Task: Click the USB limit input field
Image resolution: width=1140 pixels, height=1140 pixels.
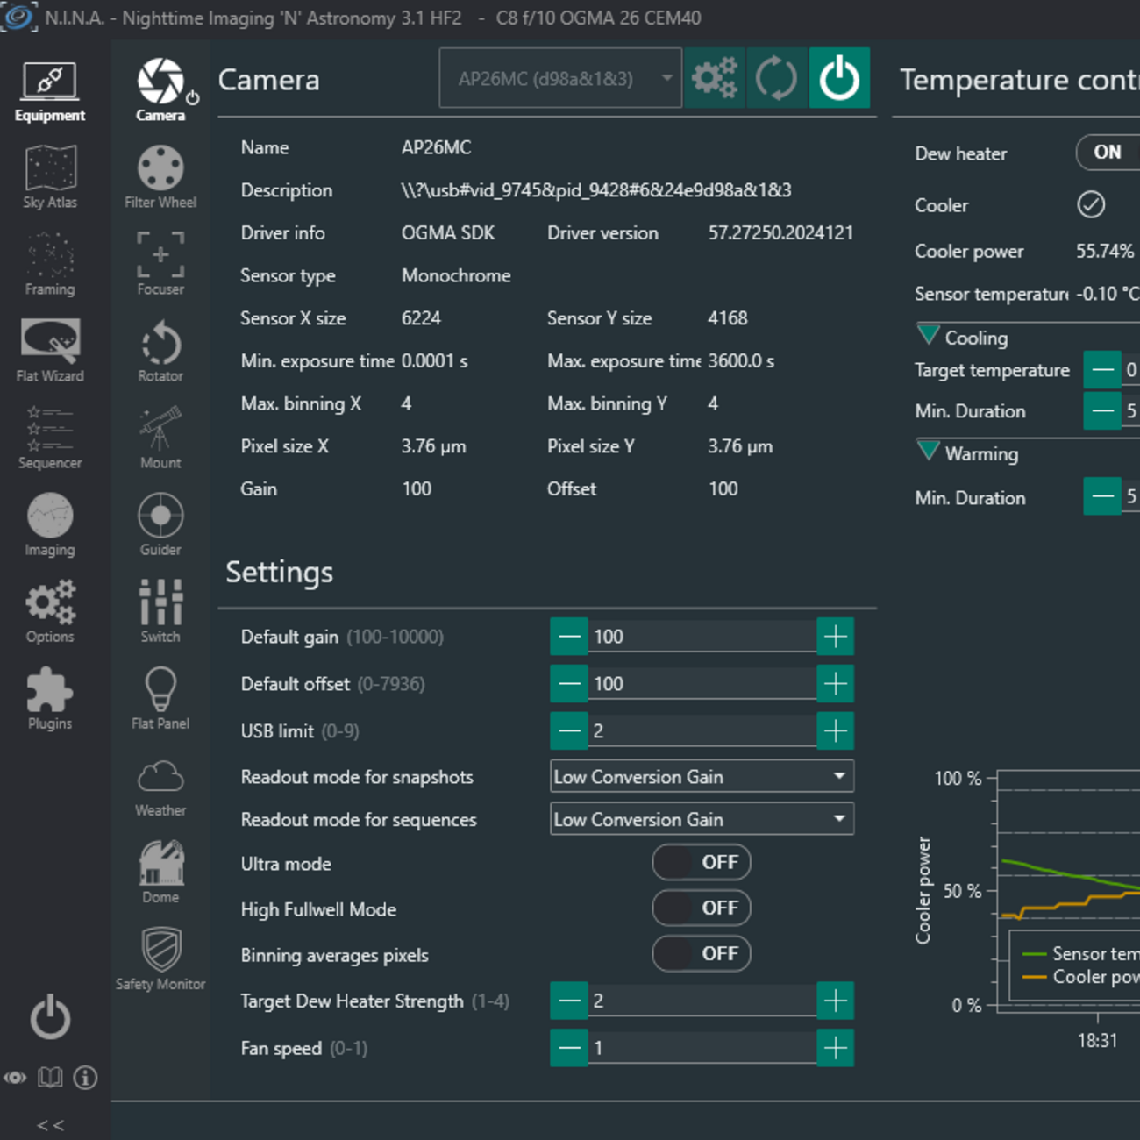Action: (x=702, y=730)
